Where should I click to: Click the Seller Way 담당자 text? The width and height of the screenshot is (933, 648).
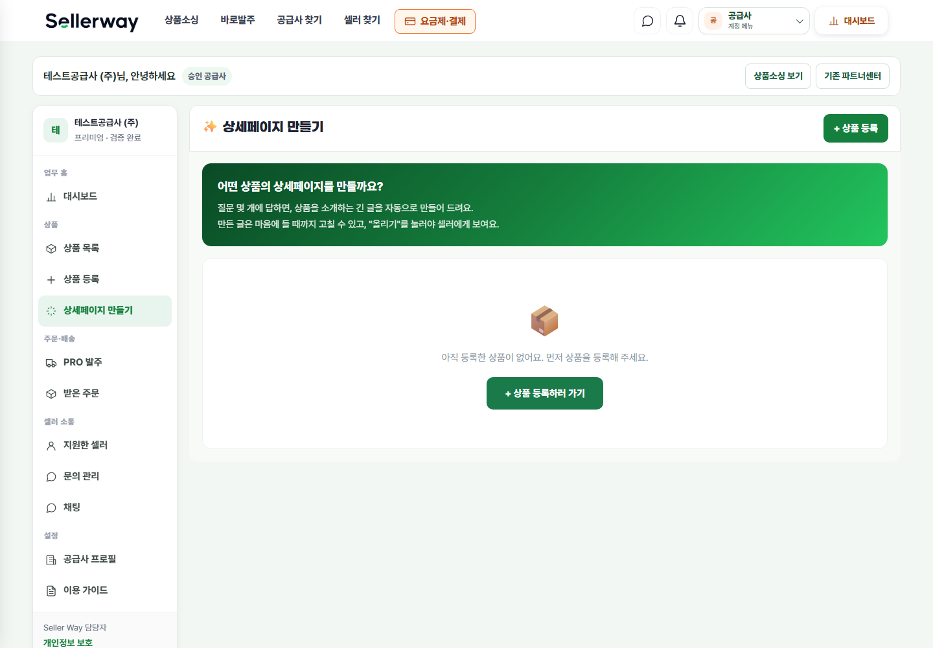tap(75, 627)
